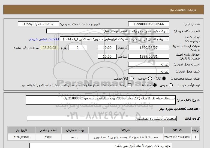Click the نام کالا column header
The width and height of the screenshot is (210, 148).
point(126,130)
